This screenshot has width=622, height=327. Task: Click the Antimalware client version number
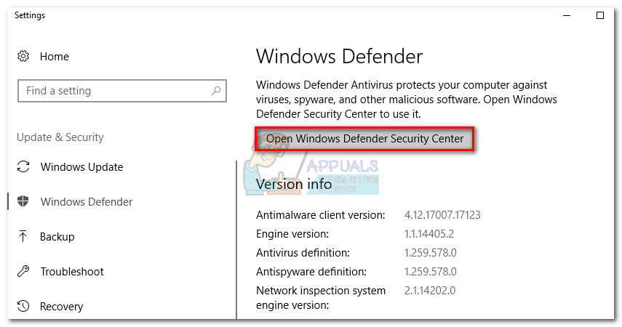(442, 215)
